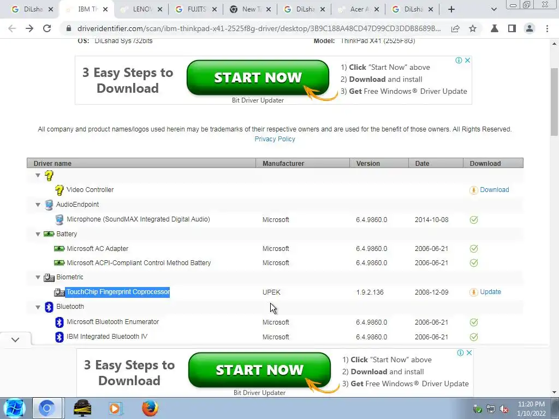Collapse the Battery category
The image size is (559, 419).
[x=38, y=234]
